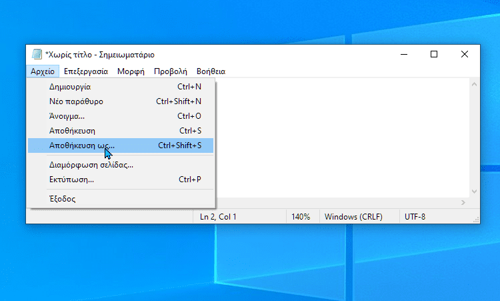Screen dimensions: 500x301
Task: Open Διαμόρφωση σελίδας... page setup
Action: click(121, 165)
